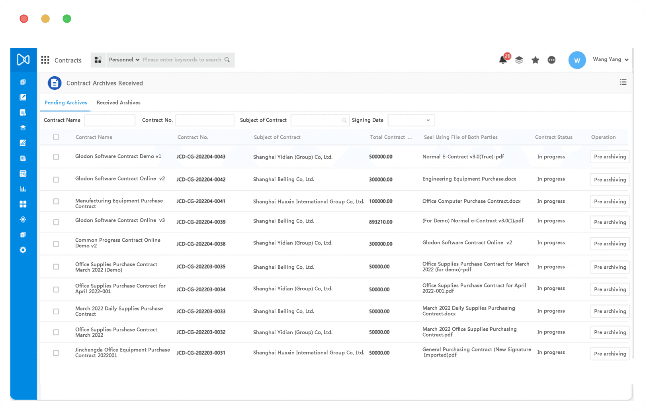Image resolution: width=645 pixels, height=411 pixels.
Task: Click the amount 893210.00
Action: click(381, 222)
